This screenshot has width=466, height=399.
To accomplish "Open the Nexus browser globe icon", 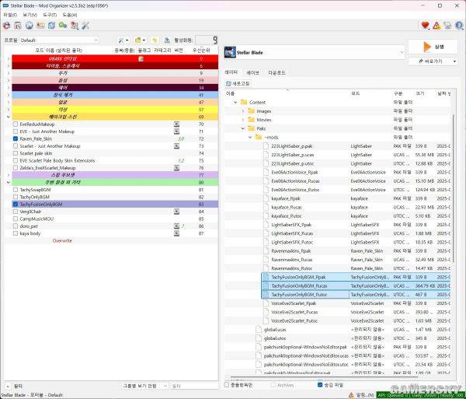I will [30, 26].
